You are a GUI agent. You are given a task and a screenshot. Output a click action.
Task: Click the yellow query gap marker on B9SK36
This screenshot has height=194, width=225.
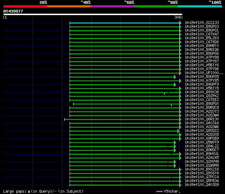(164, 94)
